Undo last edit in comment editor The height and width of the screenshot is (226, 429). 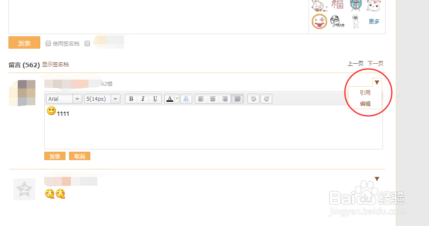[253, 99]
